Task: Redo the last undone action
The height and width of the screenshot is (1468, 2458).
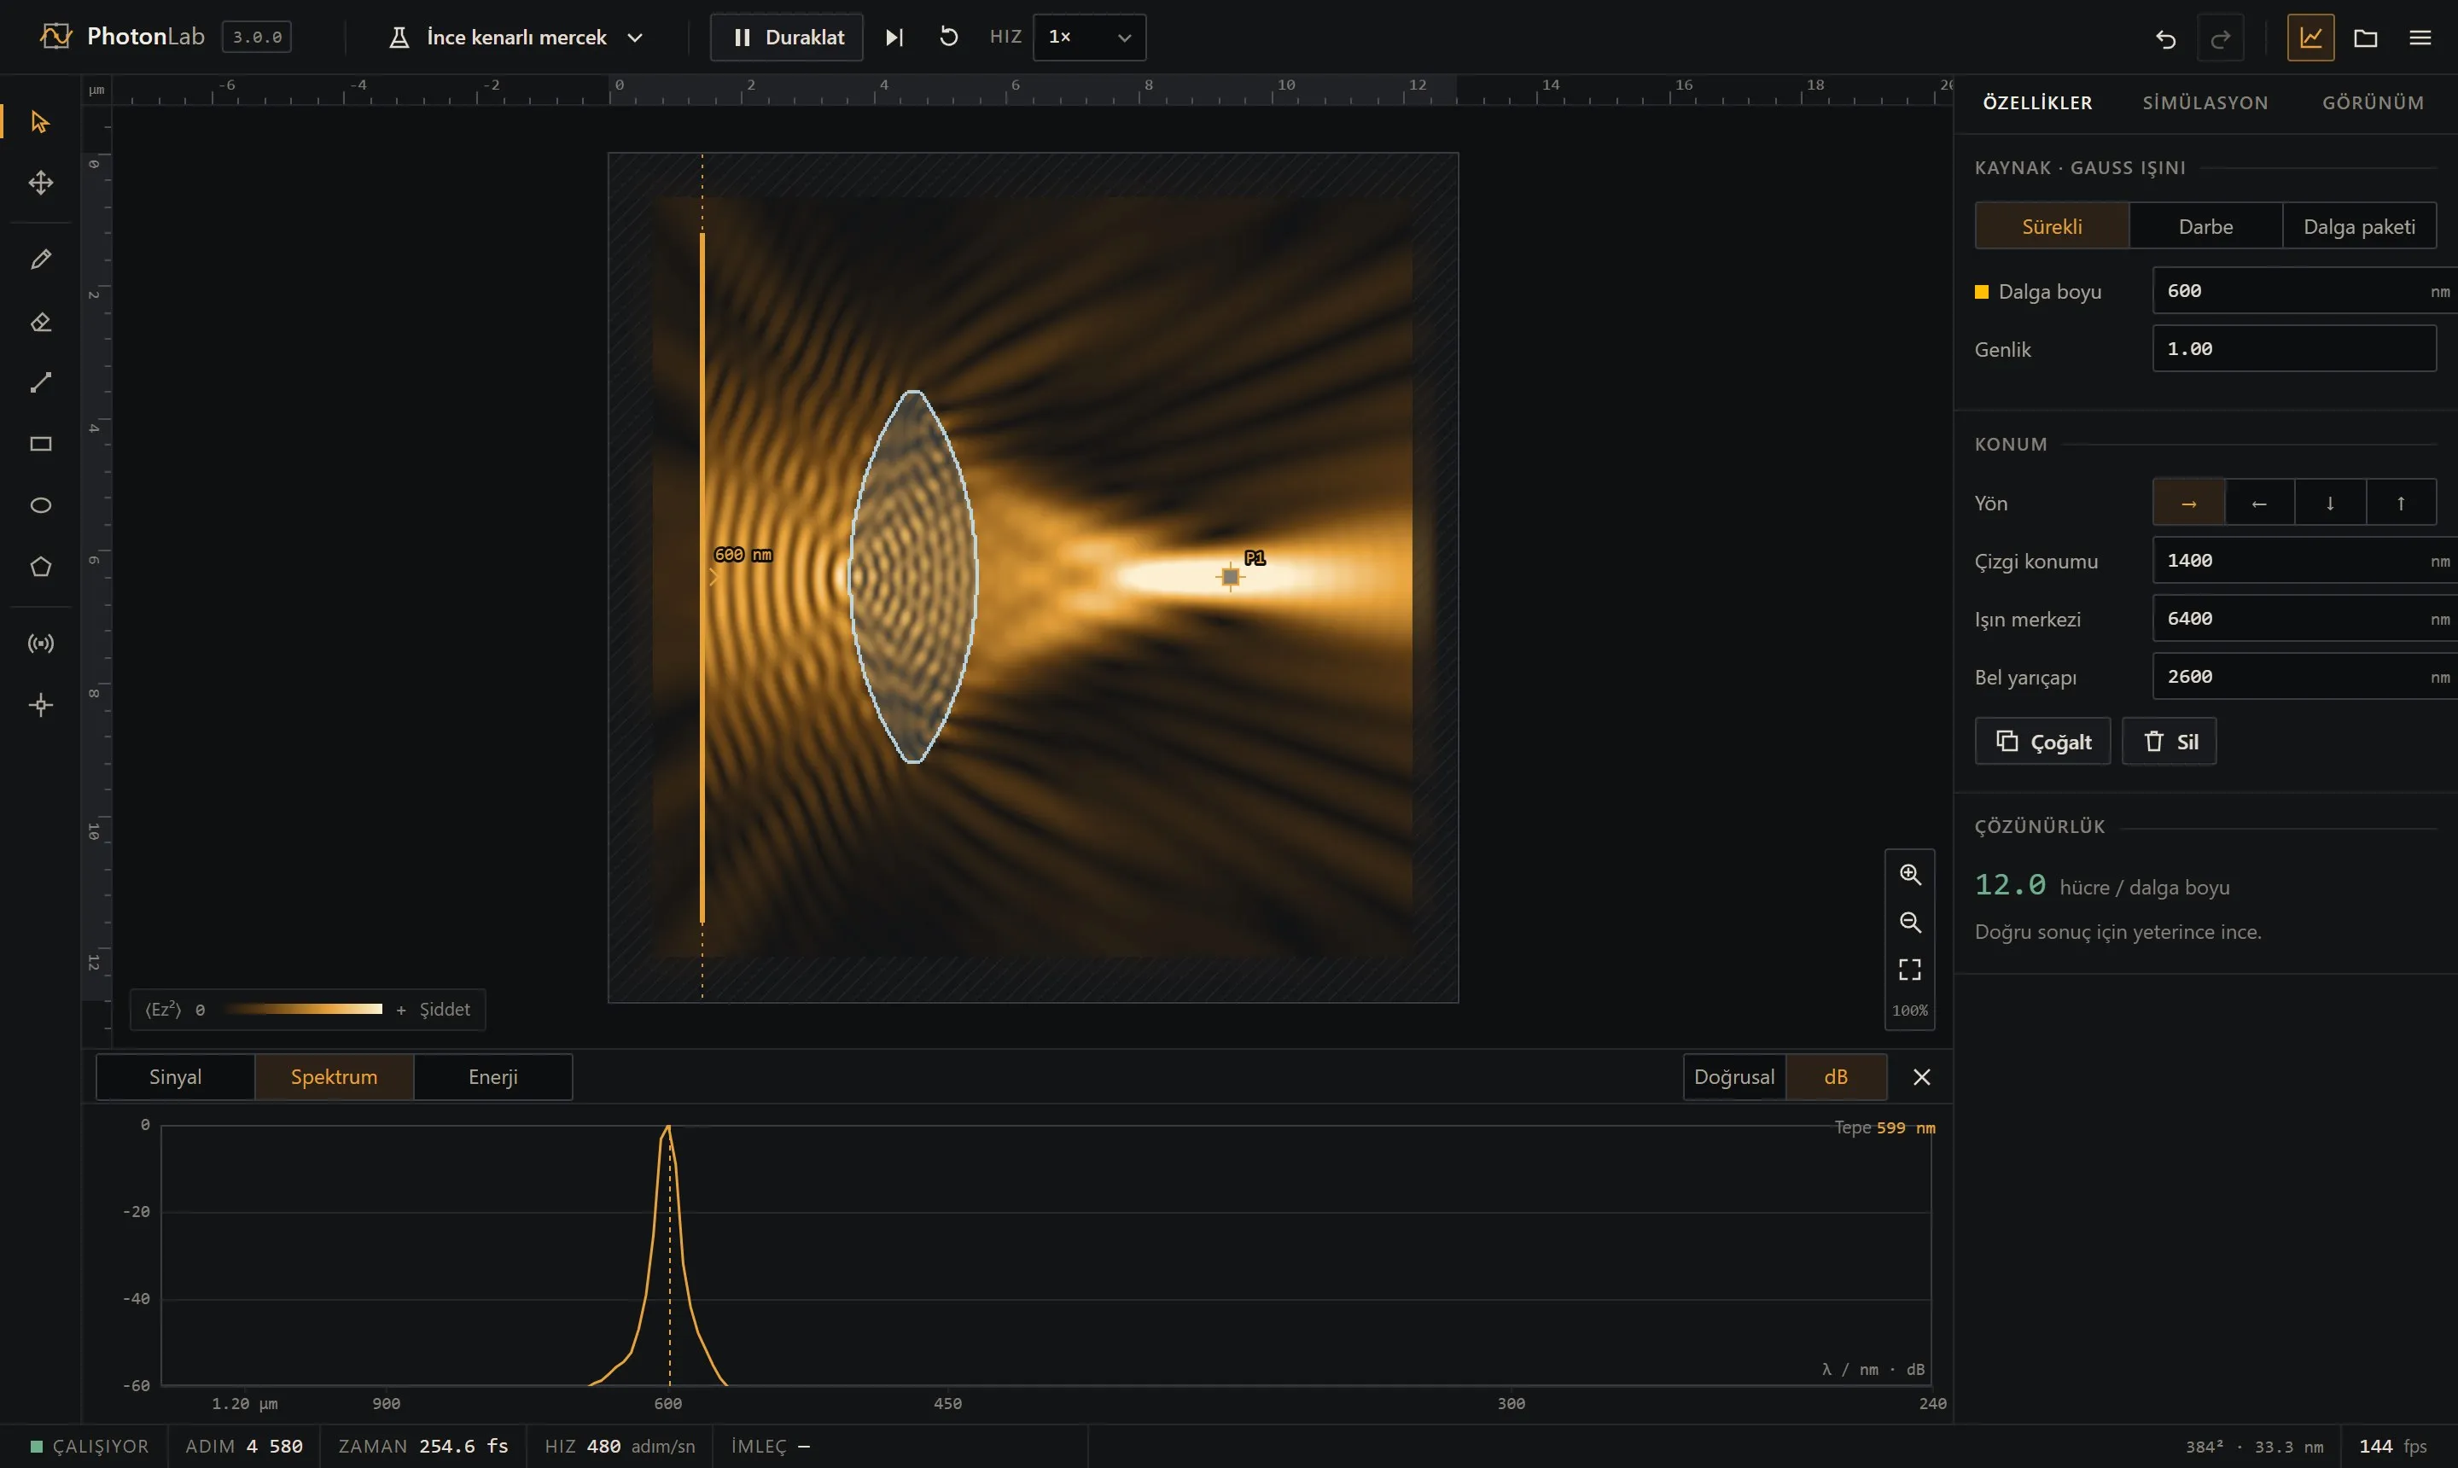Action: pyautogui.click(x=2221, y=38)
